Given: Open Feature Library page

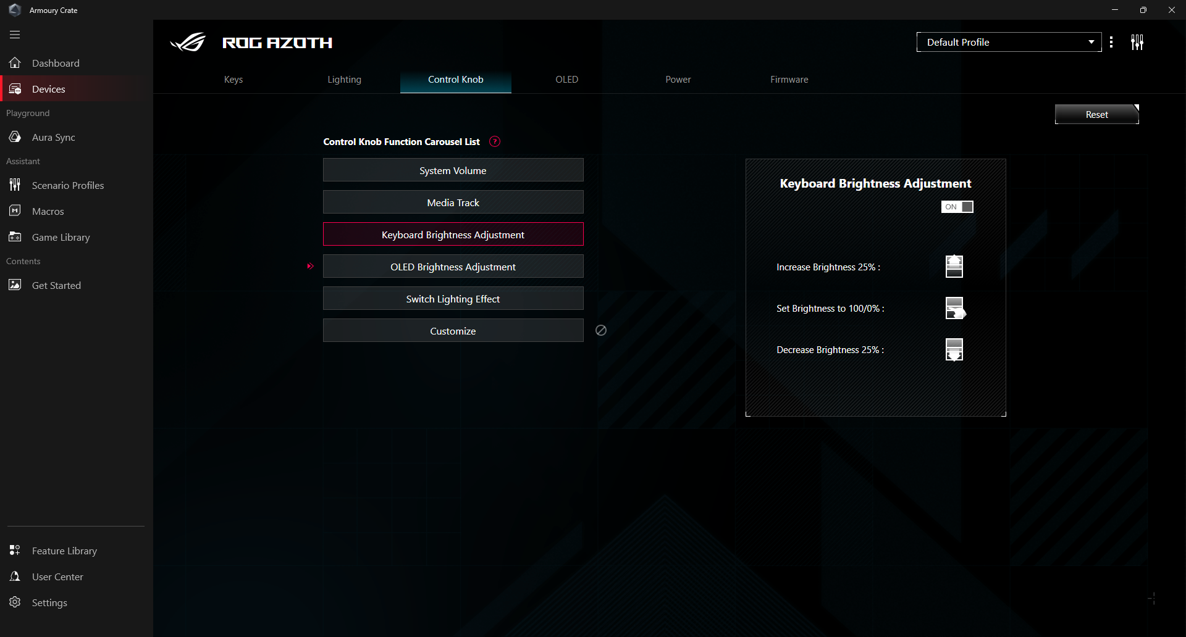Looking at the screenshot, I should tap(77, 551).
